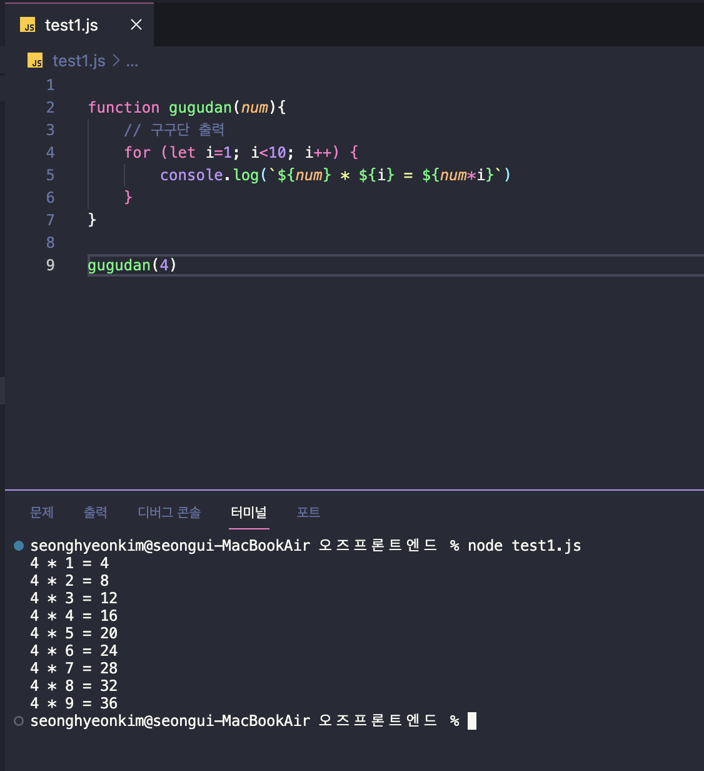Open the breadcrumb ellipsis symbol list
The image size is (704, 771).
coord(132,61)
